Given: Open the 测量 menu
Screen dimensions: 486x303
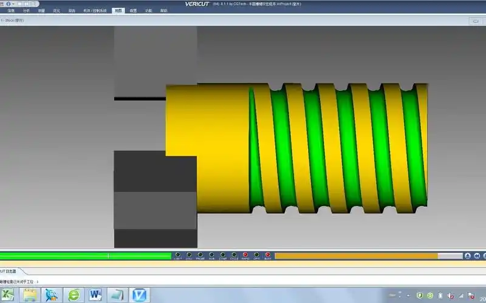Looking at the screenshot, I should [41, 11].
